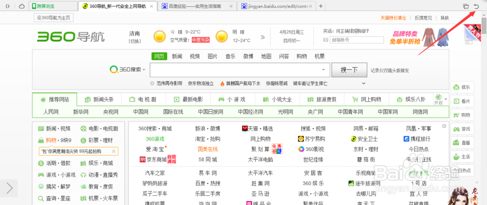Click the gear icon beside 范伟再夺影帝
This screenshot has width=487, height=205.
152,83
